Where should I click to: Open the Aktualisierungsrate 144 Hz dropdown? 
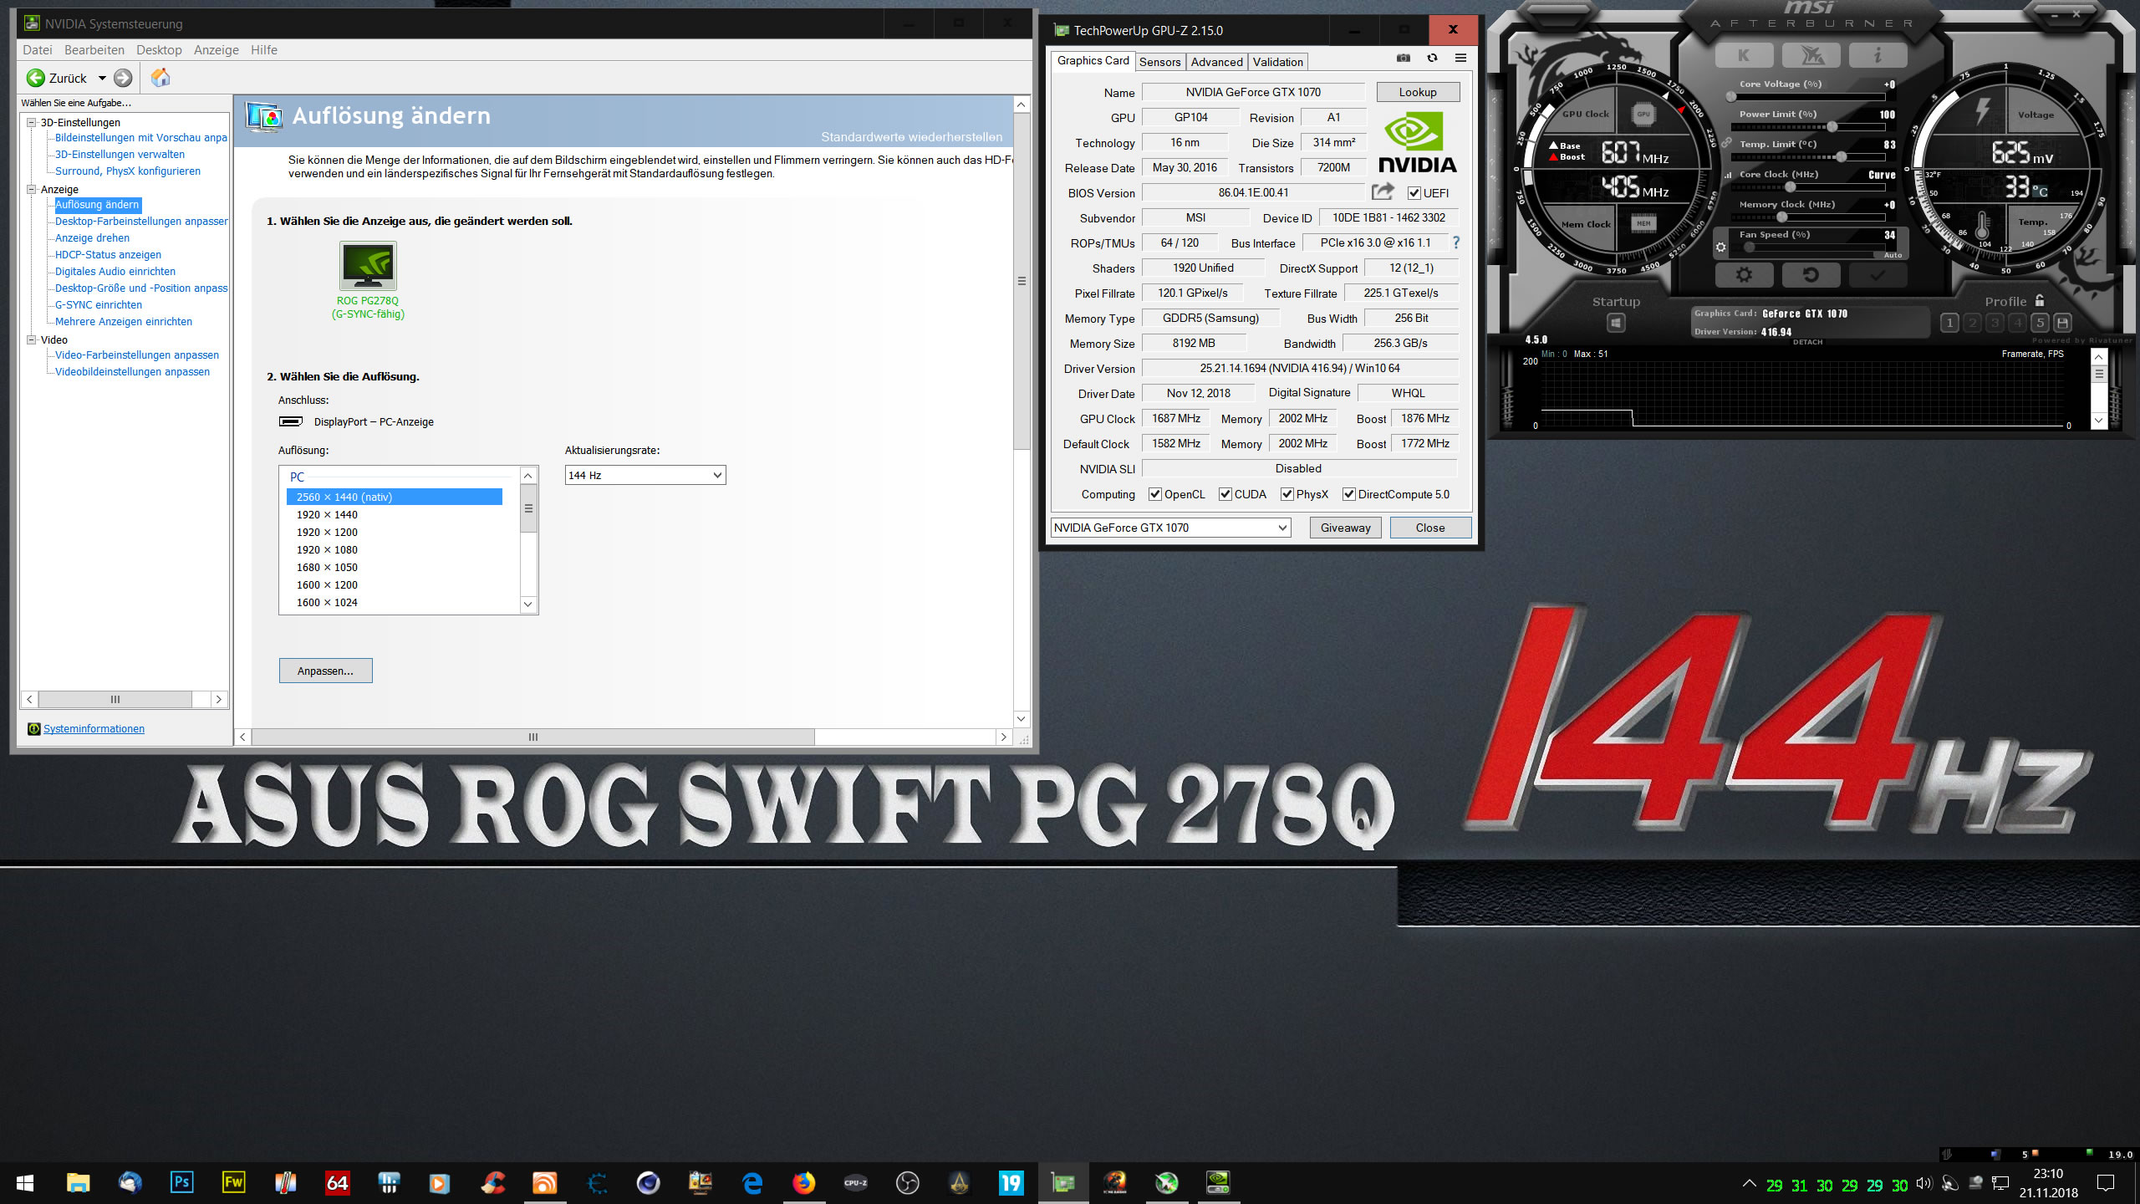click(x=645, y=475)
